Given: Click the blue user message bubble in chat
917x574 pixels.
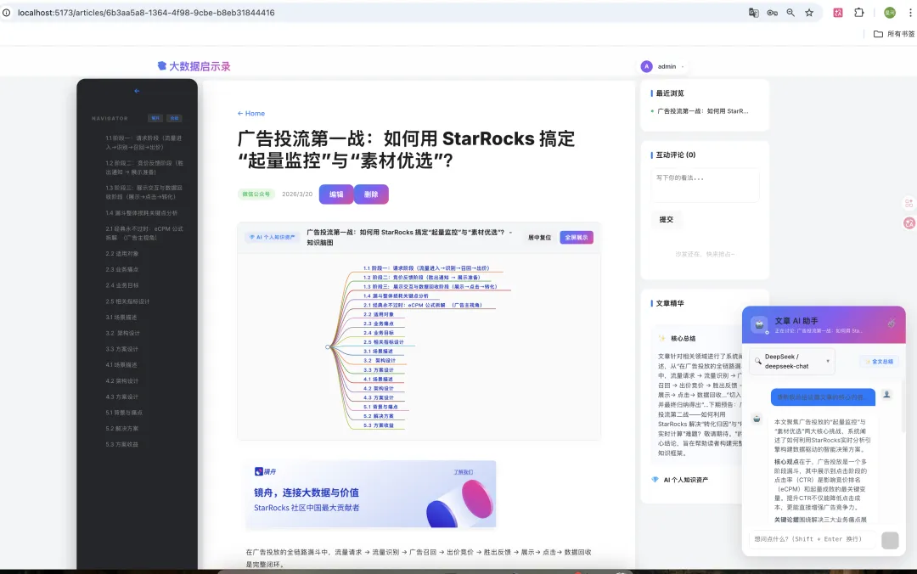Looking at the screenshot, I should point(823,397).
